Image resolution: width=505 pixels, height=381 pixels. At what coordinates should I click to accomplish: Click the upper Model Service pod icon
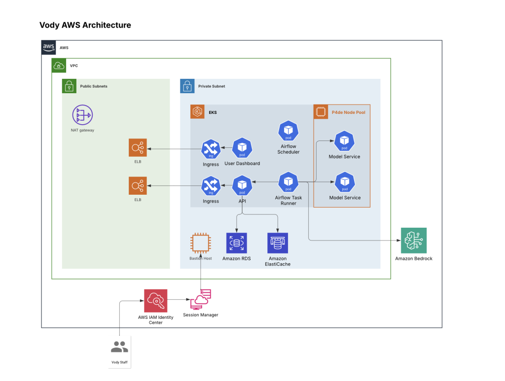coord(344,141)
